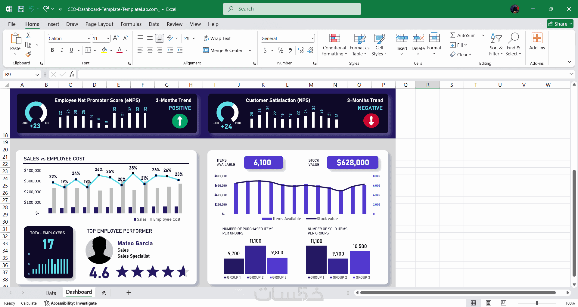The height and width of the screenshot is (307, 578).
Task: Apply percent style format
Action: 281,50
